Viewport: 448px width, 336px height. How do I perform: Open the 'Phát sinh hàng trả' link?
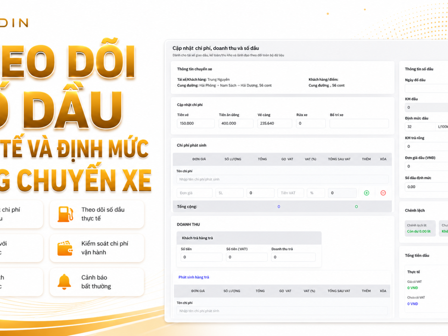point(194,277)
